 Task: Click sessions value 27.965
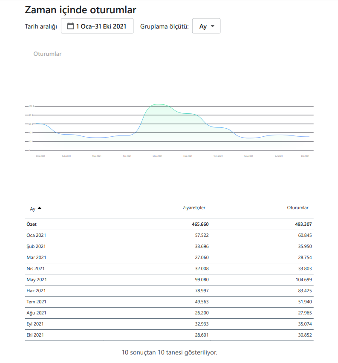[305, 313]
